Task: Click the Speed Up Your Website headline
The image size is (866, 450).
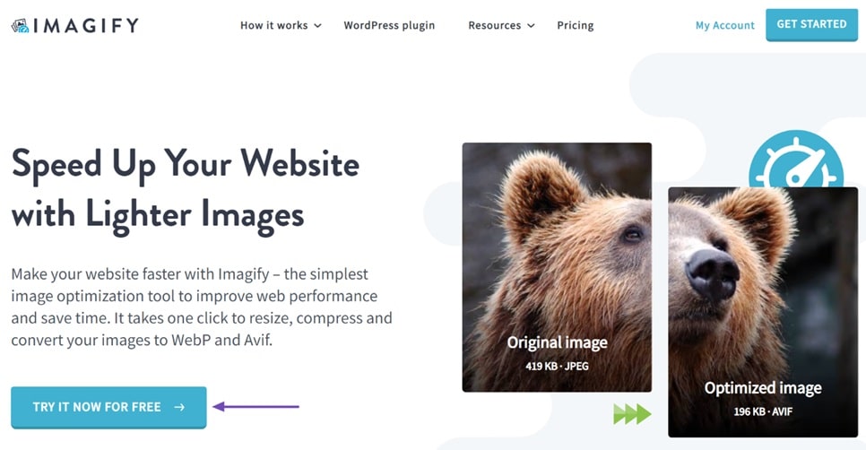Action: pos(185,189)
